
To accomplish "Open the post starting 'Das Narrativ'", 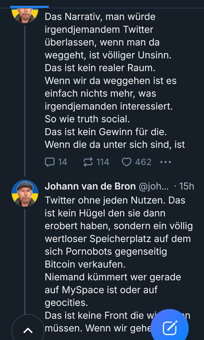I will pos(115,81).
